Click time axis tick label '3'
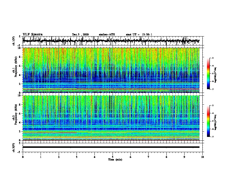Screen dimensions: 228x176 [x=77, y=157]
